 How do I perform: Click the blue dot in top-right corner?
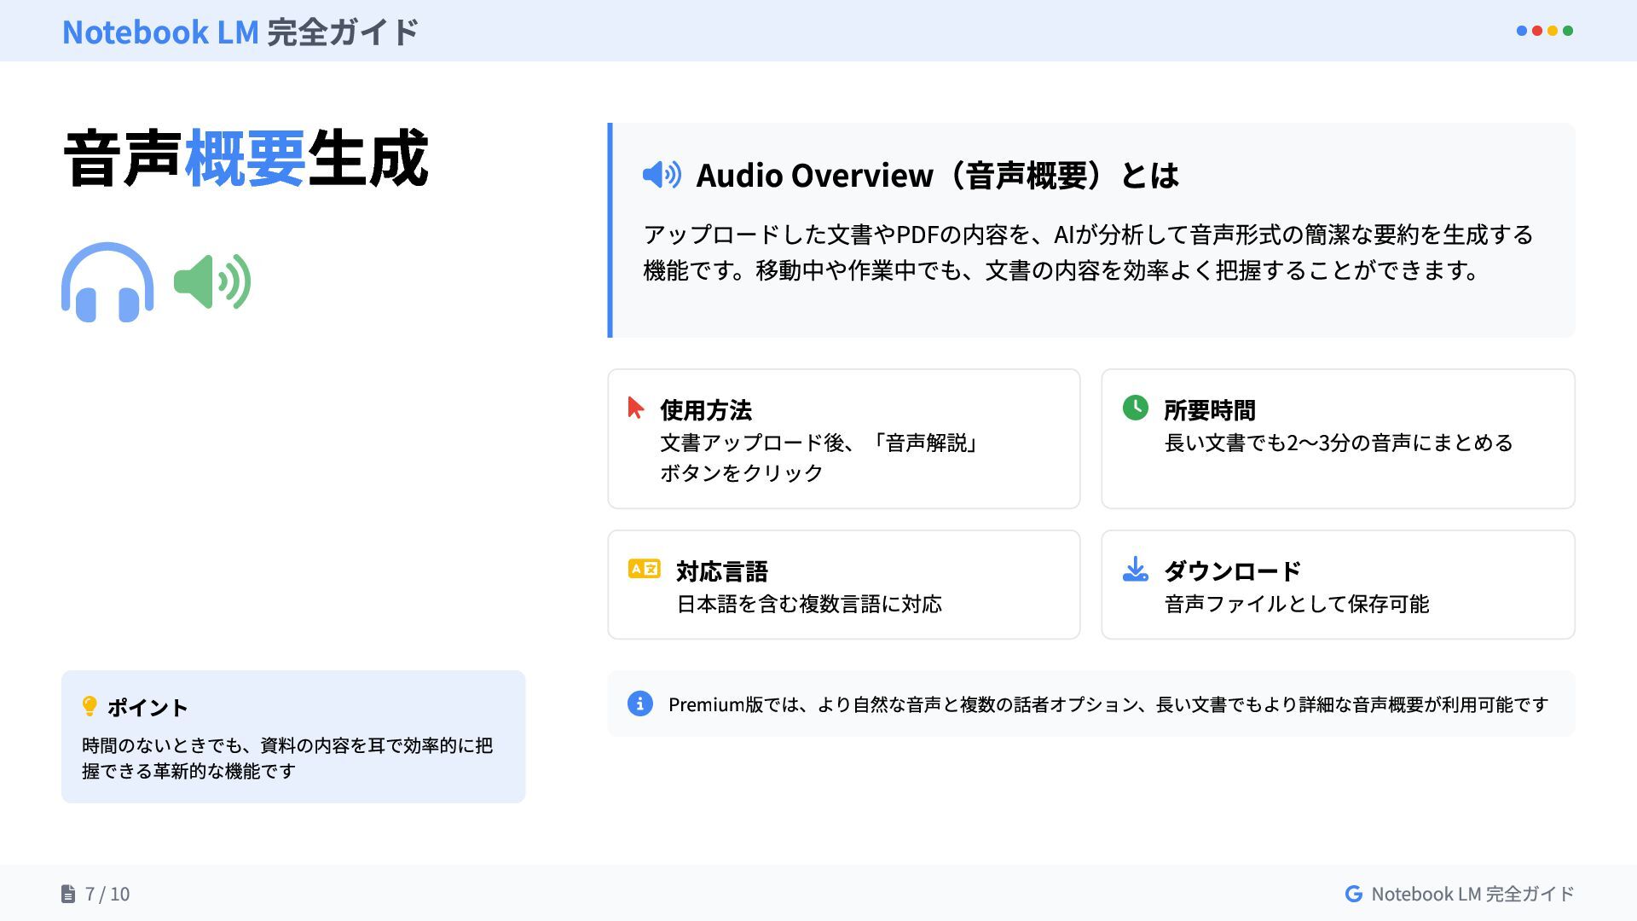pos(1522,31)
